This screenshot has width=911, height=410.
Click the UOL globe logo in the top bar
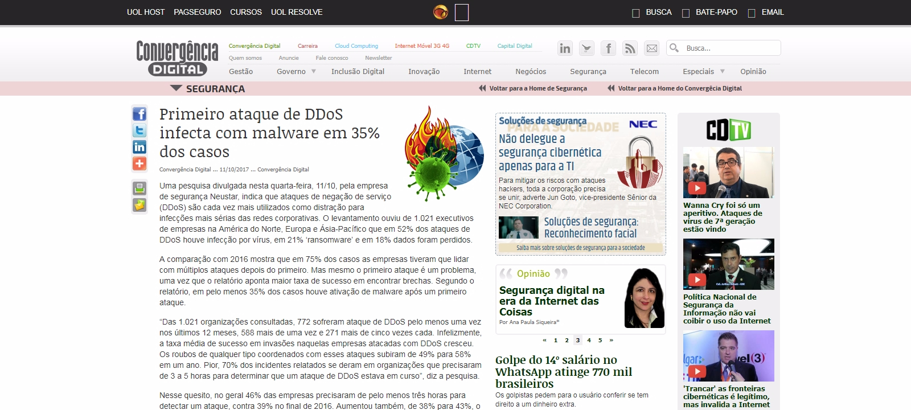441,12
